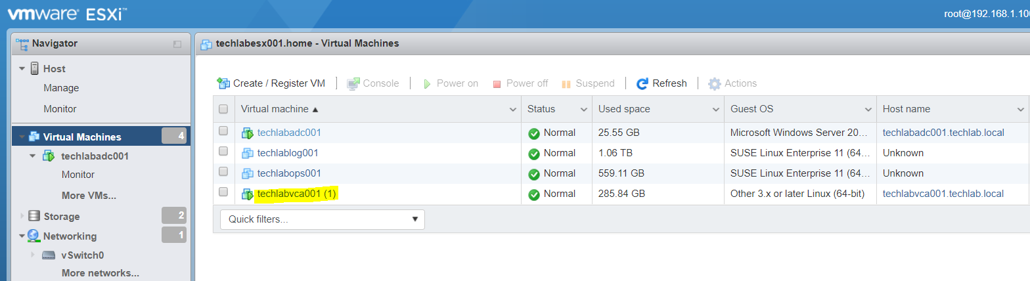
Task: Open the Host name column menu arrow
Action: (x=1021, y=109)
